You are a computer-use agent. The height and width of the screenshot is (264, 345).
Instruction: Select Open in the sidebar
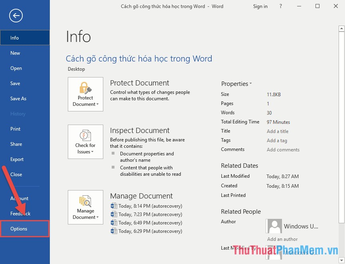tap(25, 68)
